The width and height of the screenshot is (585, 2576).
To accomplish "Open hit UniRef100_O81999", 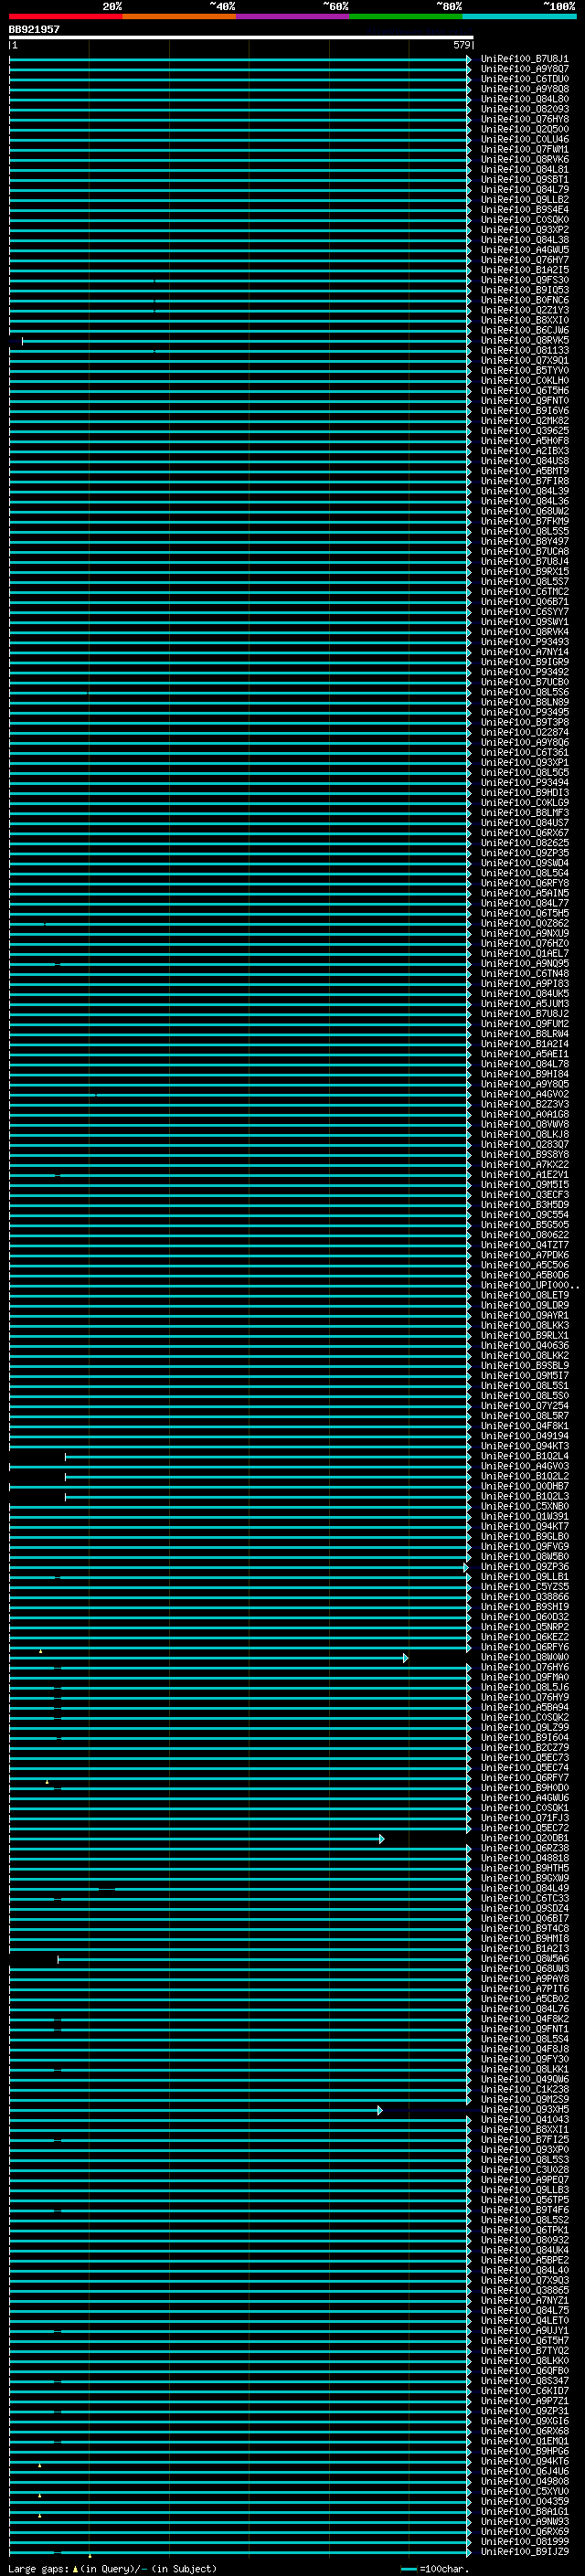I will 524,2542.
